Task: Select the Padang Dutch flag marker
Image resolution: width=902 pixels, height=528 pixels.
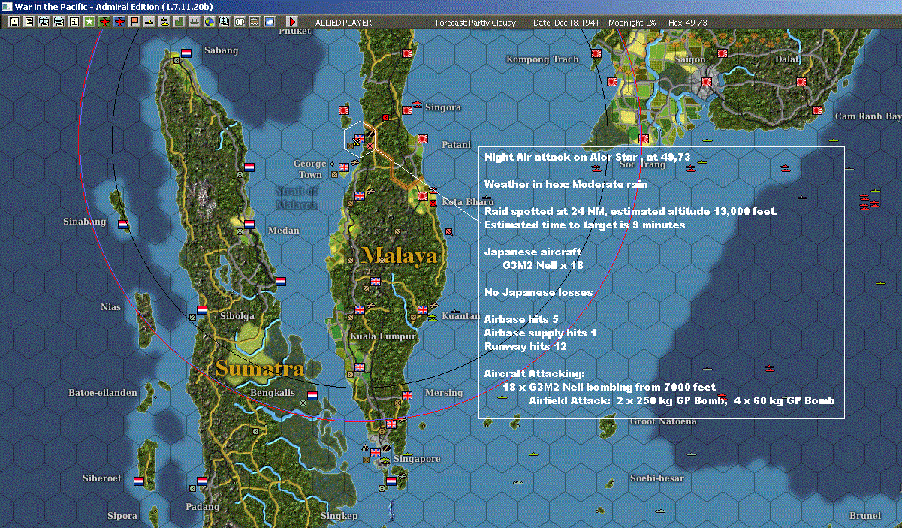Action: [202, 481]
